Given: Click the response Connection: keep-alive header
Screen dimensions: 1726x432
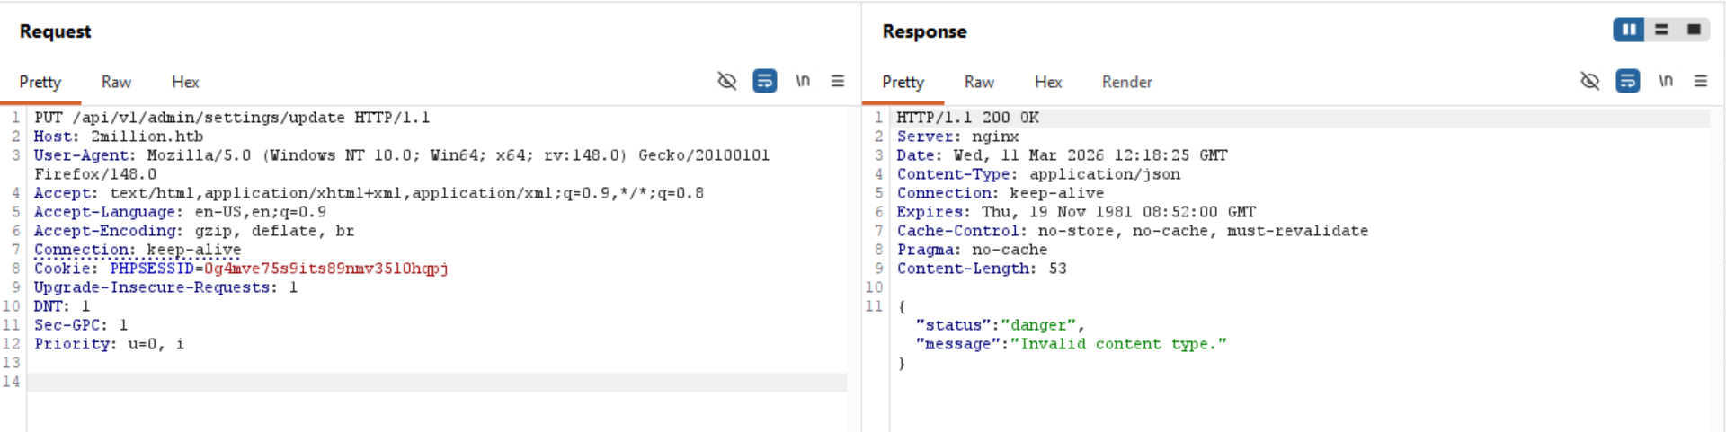Looking at the screenshot, I should 1001,193.
